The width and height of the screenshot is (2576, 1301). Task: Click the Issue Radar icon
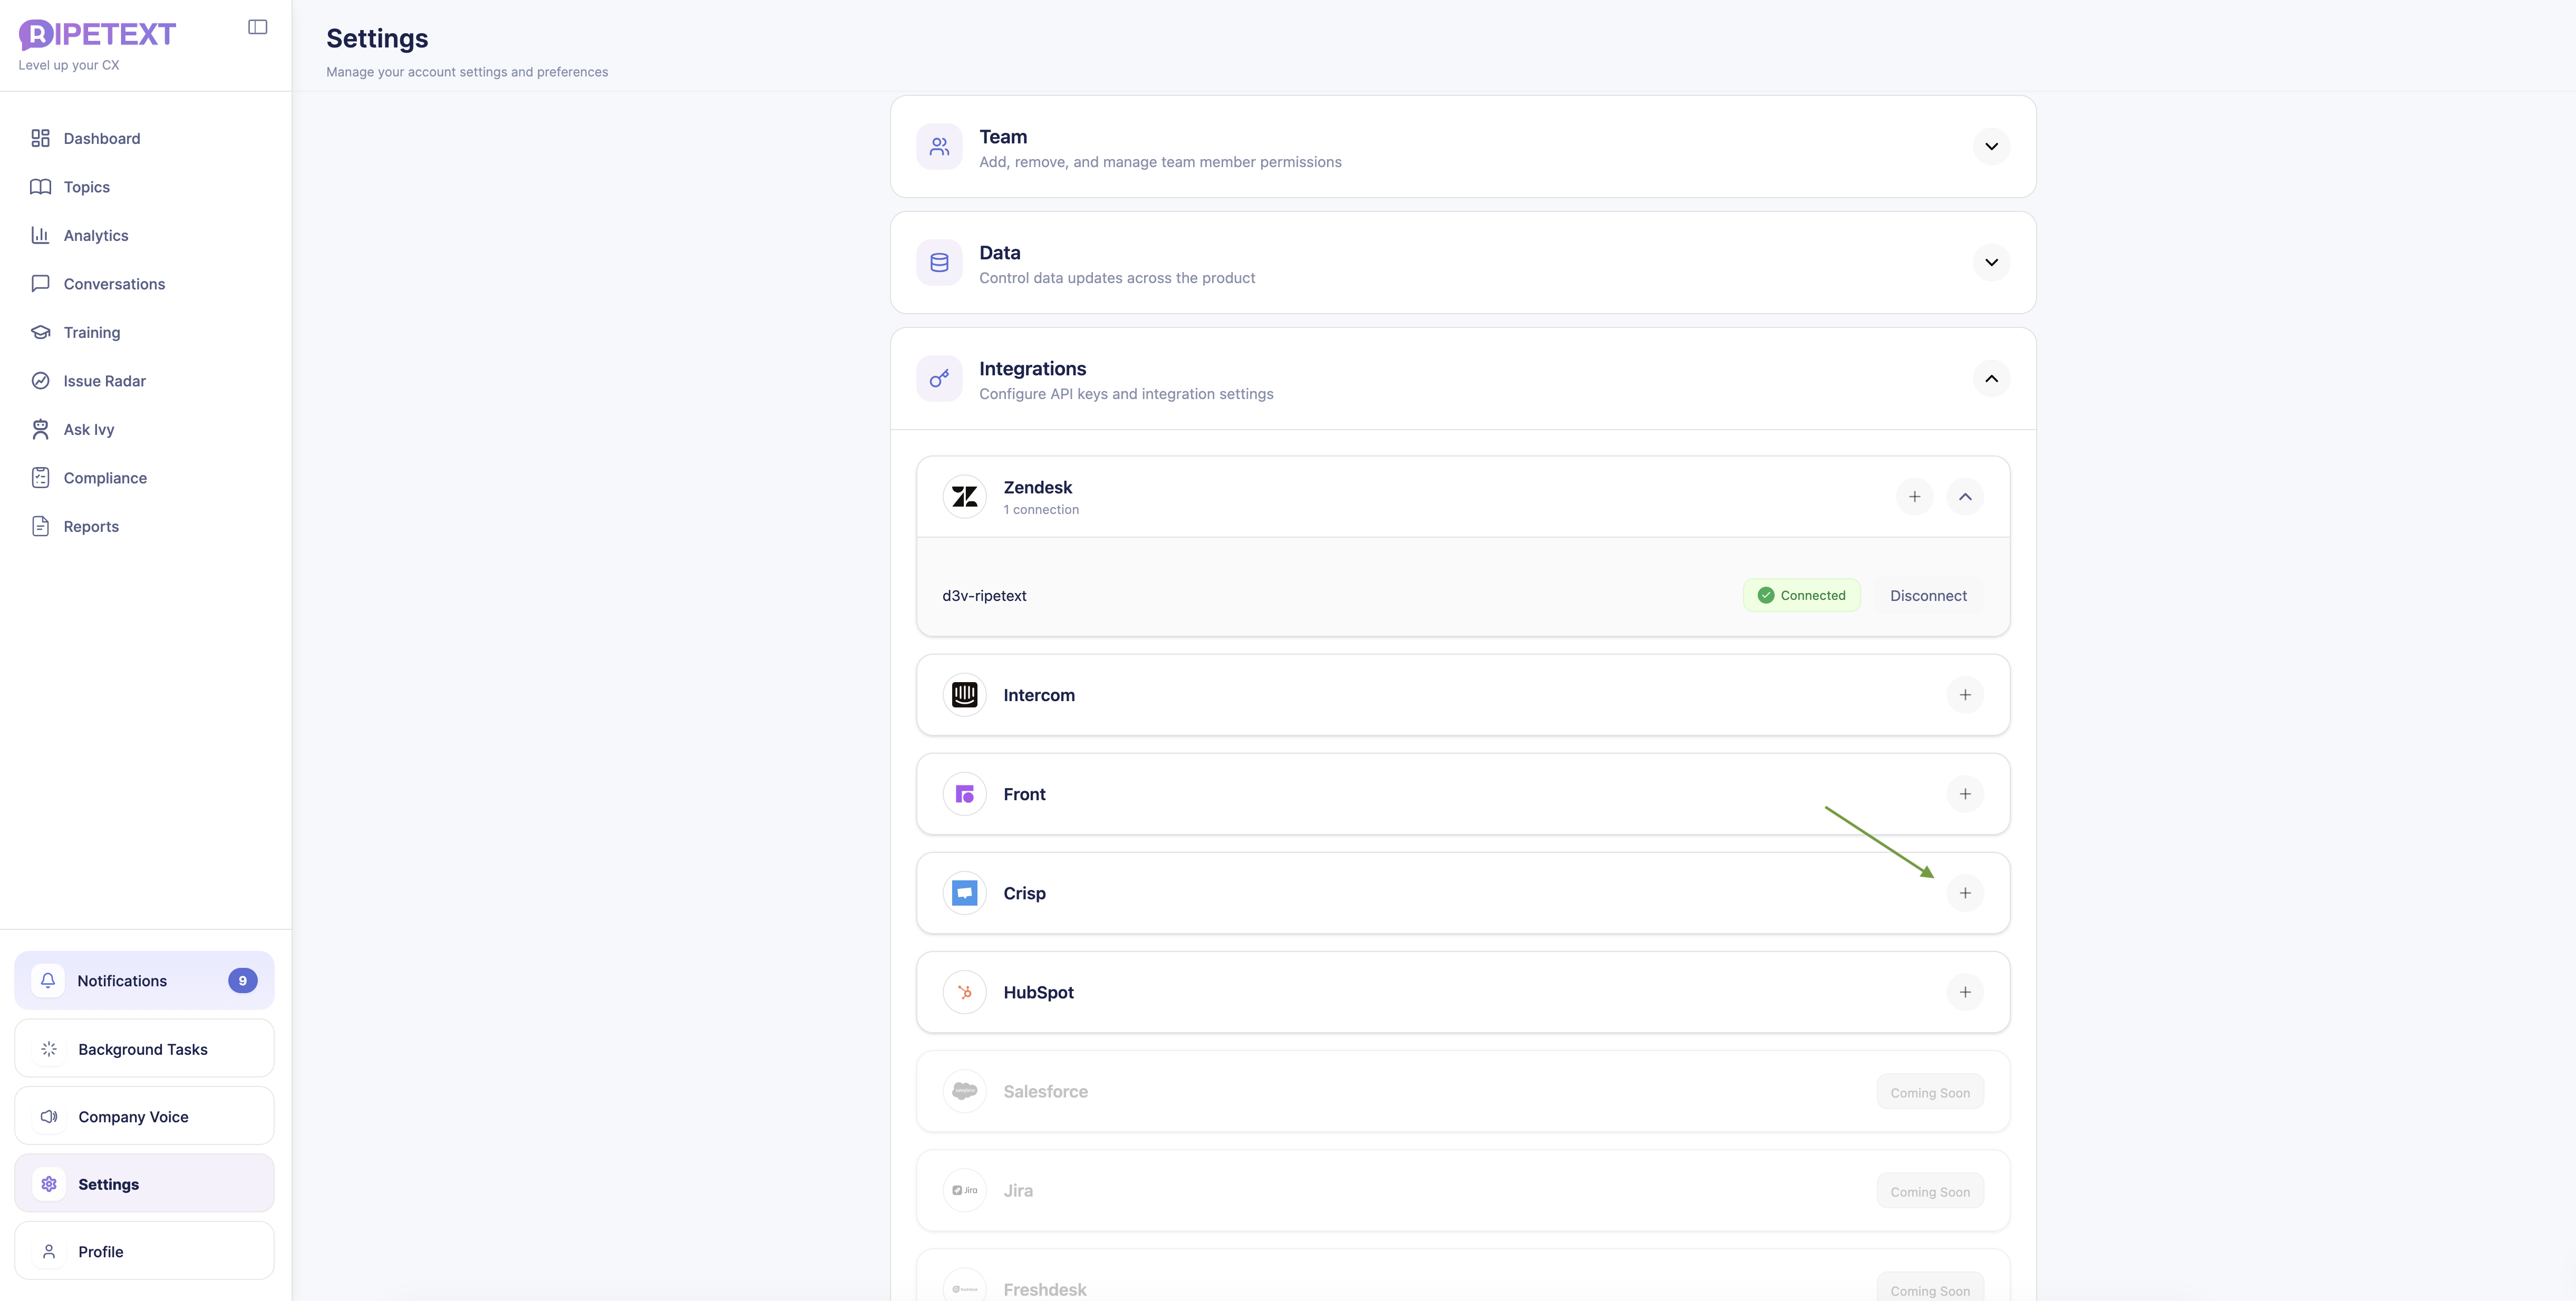pyautogui.click(x=40, y=381)
